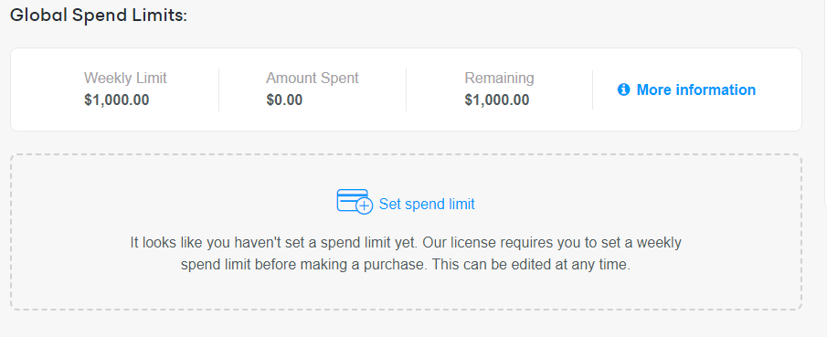
Task: Click the divider between Weekly Limit and Amount Spent
Action: coord(218,90)
